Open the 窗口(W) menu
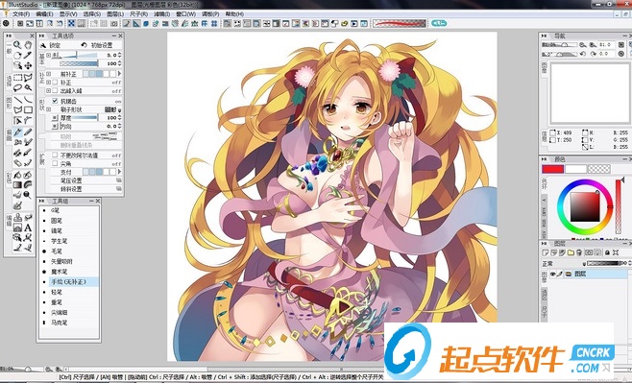 coord(185,14)
